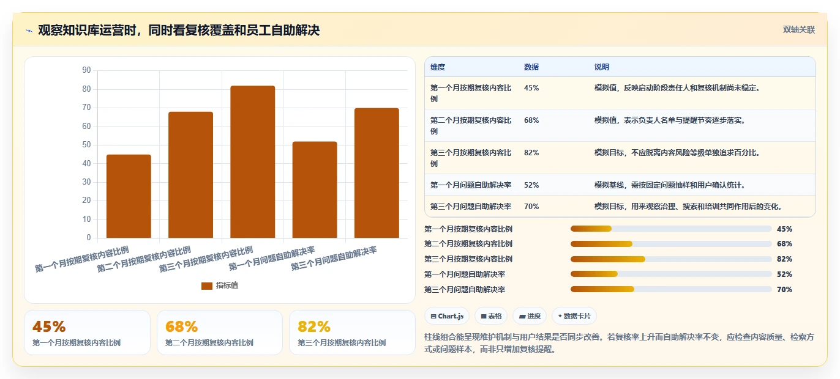Click table row name 第二个月按期复核内容比例
This screenshot has width=840, height=379.
471,125
